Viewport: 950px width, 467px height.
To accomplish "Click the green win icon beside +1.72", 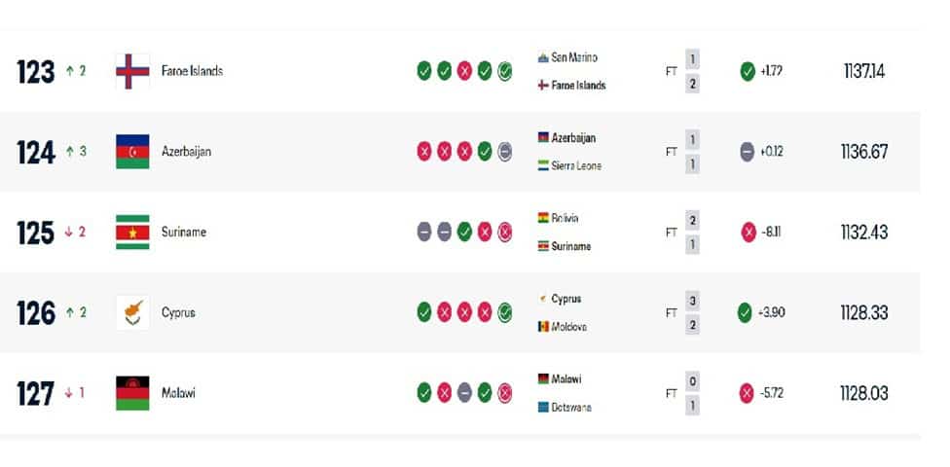I will (x=748, y=71).
